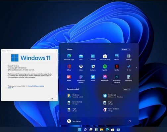Open Microsoft Store on the taskbar
This screenshot has height=132, width=167.
[x=113, y=130]
